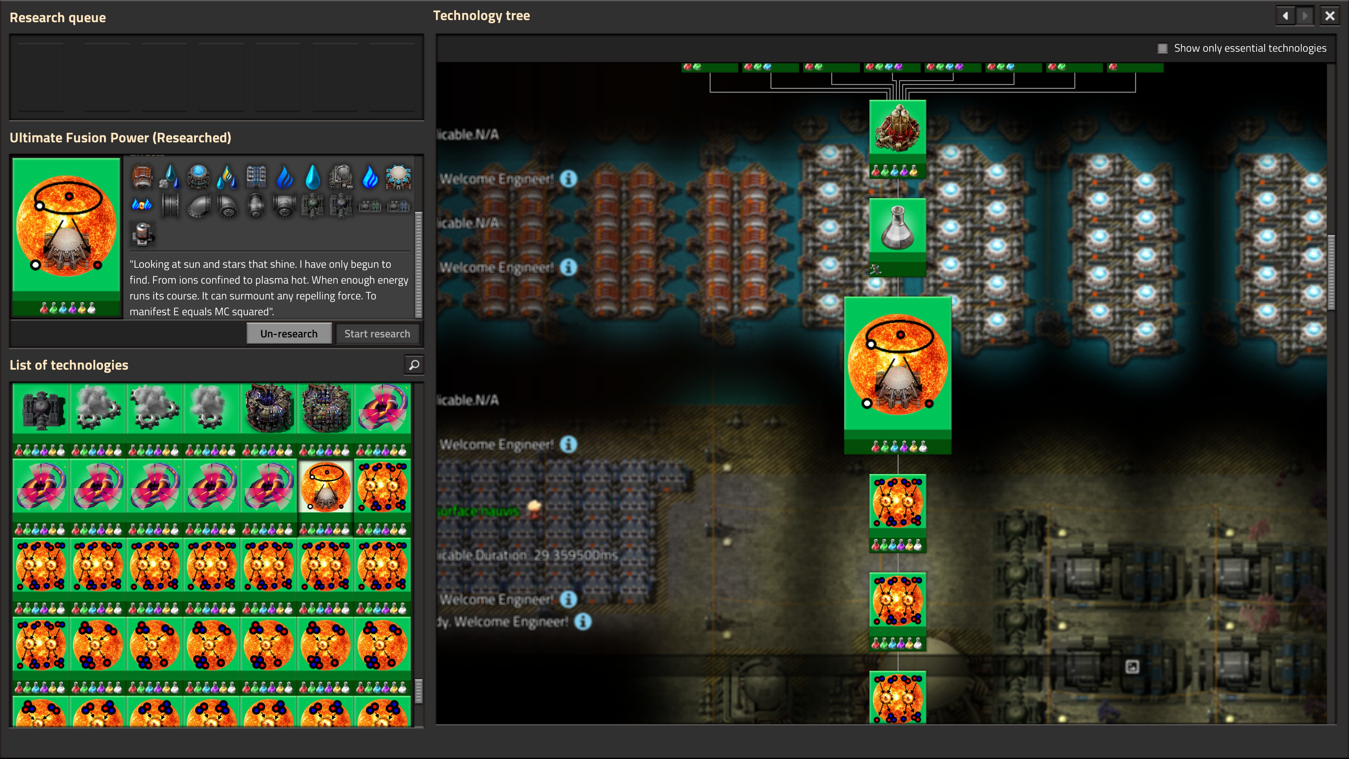Select the first empty research queue slot
1349x759 pixels.
point(41,78)
